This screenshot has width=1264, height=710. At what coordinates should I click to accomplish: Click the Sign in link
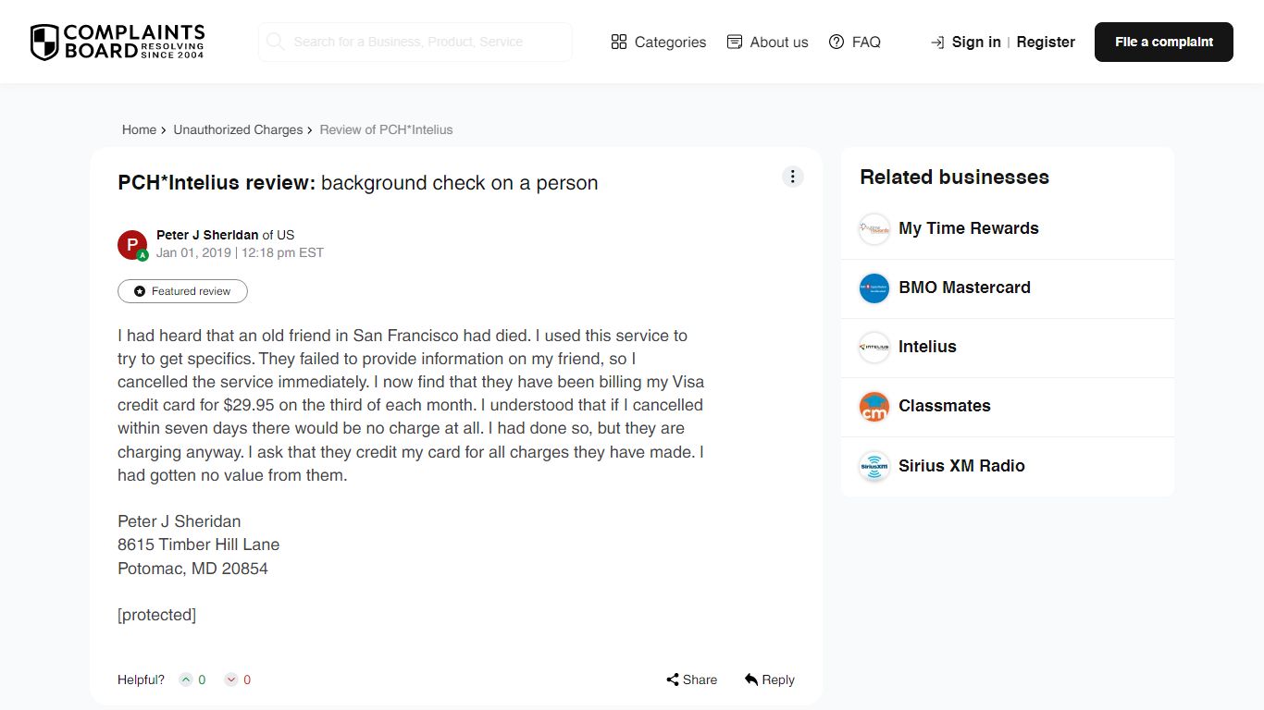[x=975, y=43]
